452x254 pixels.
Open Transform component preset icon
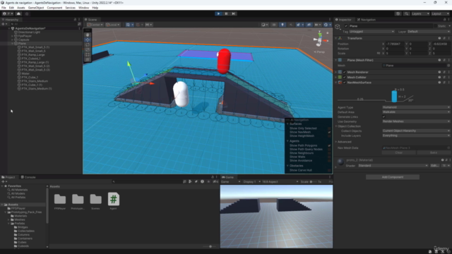pos(444,38)
